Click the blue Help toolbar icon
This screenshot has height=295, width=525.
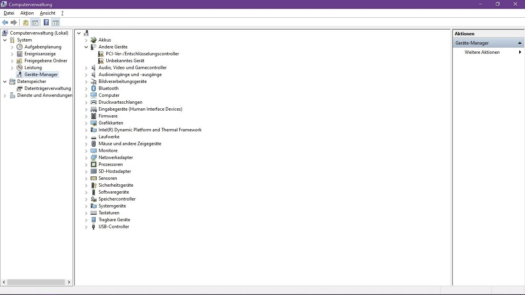coord(46,22)
